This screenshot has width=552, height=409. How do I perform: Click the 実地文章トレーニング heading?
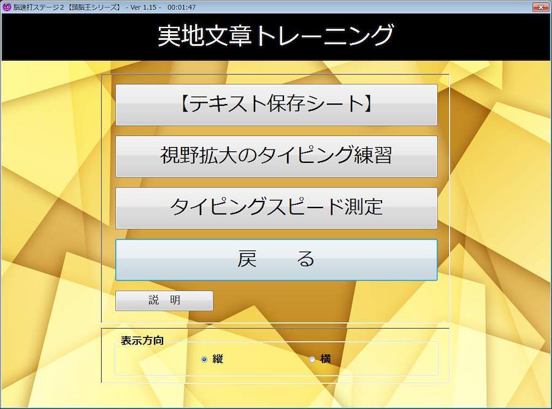point(275,36)
